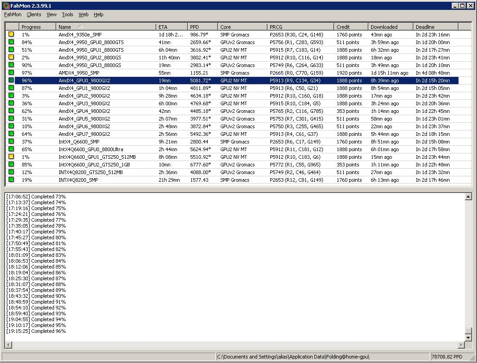Screen dimensions: 477x363
Task: Click the FahMon title bar app icon
Action: (x=6, y=6)
